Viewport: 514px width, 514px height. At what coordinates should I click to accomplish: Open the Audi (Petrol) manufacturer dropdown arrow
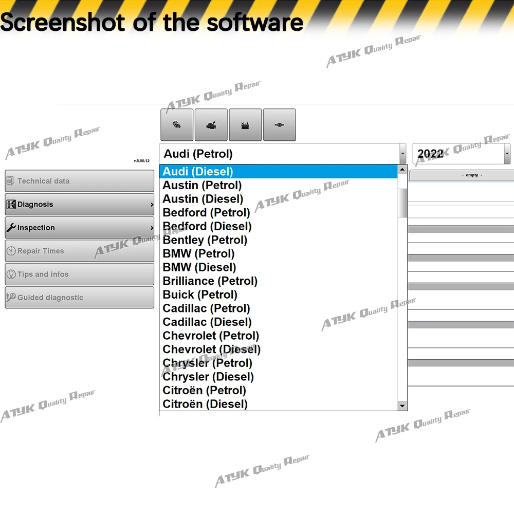402,154
